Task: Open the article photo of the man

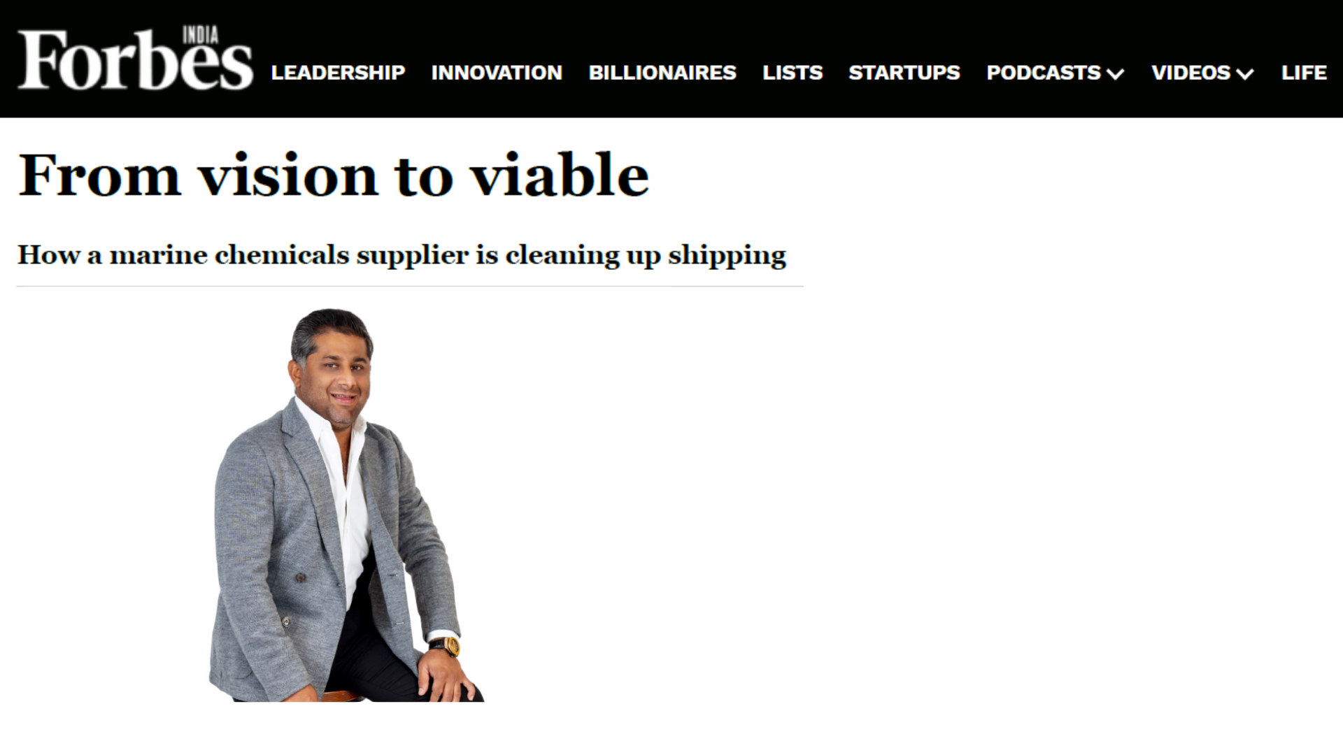Action: tap(346, 505)
